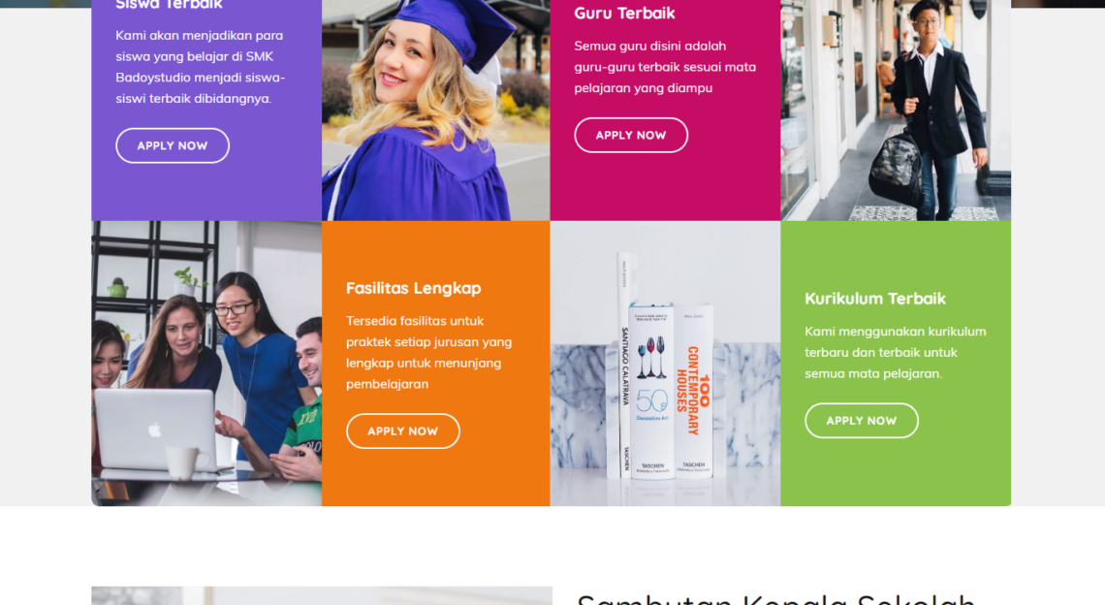
Task: Click the Sambutan Kepala Sekolah heading
Action: click(775, 599)
